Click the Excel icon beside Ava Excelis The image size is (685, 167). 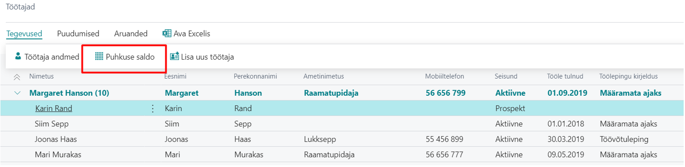click(x=167, y=34)
